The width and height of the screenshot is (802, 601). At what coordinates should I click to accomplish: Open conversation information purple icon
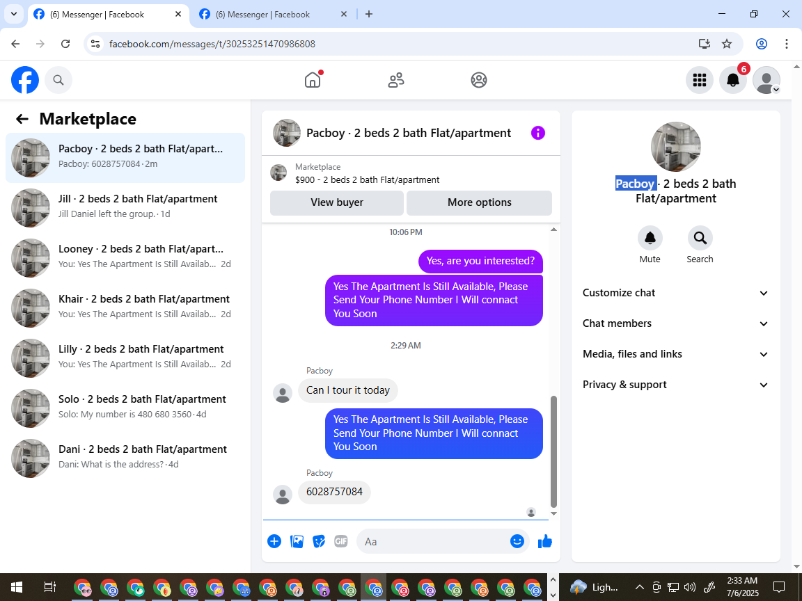click(x=538, y=133)
